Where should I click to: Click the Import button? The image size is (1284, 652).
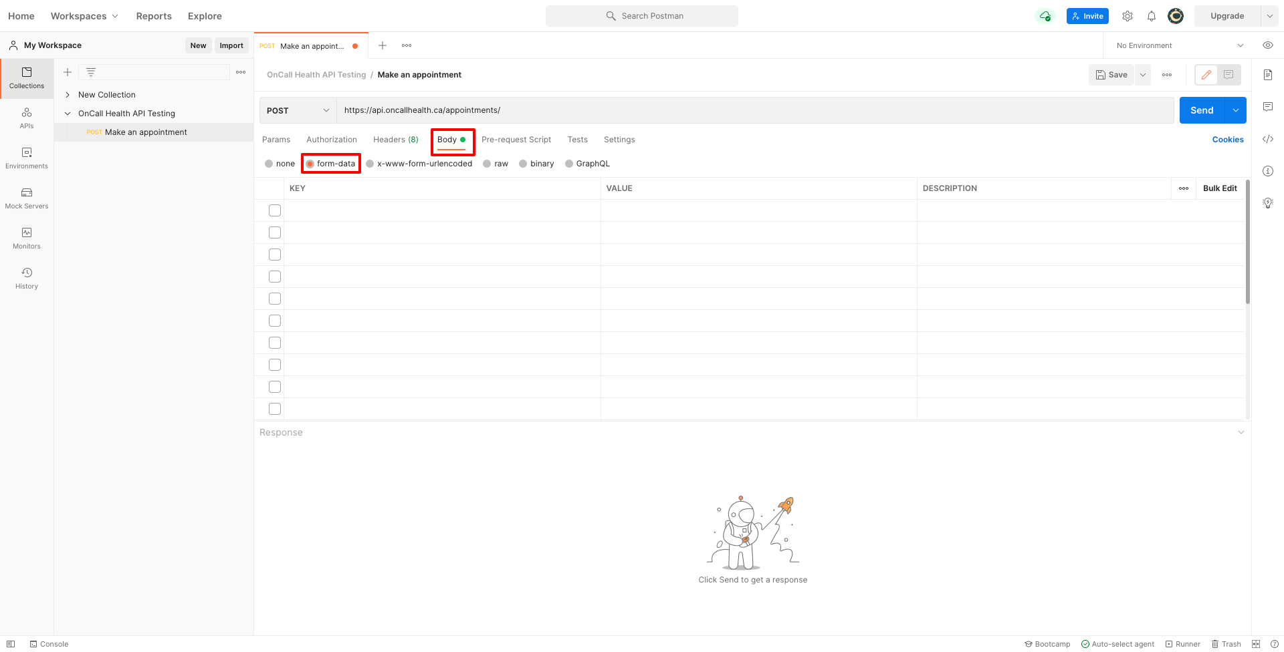[x=231, y=45]
